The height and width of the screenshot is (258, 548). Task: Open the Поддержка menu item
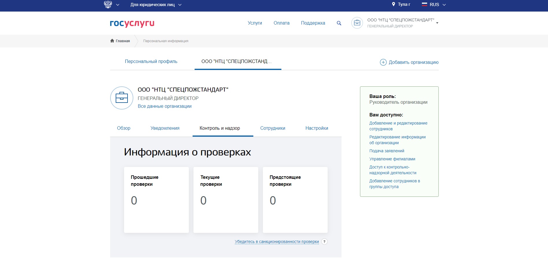pos(313,23)
